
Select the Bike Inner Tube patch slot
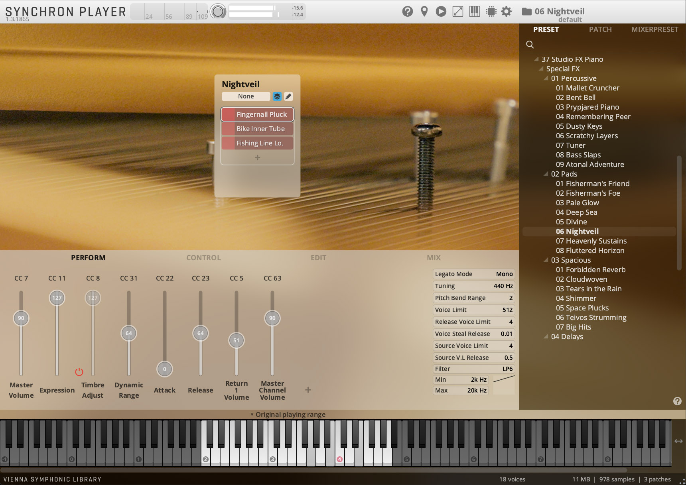[257, 129]
